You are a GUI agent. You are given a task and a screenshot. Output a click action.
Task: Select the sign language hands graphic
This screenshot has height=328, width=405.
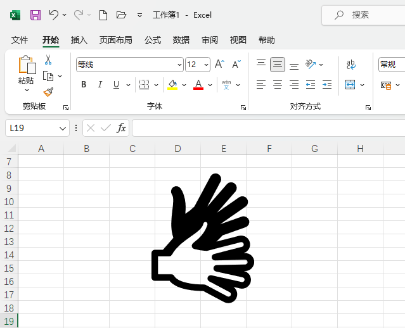[203, 238]
